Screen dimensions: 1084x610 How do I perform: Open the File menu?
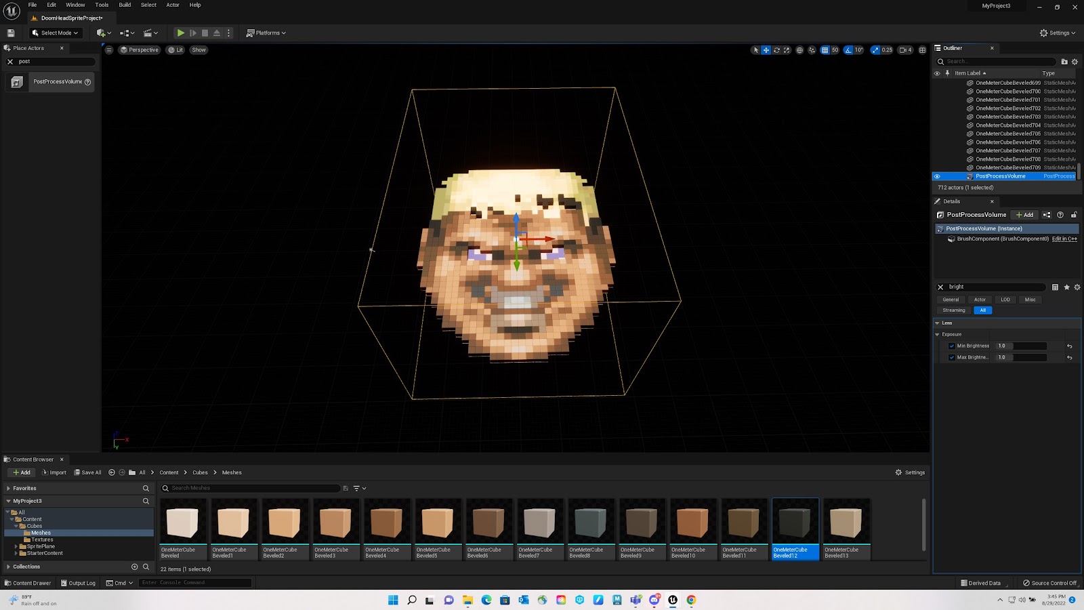[x=33, y=5]
